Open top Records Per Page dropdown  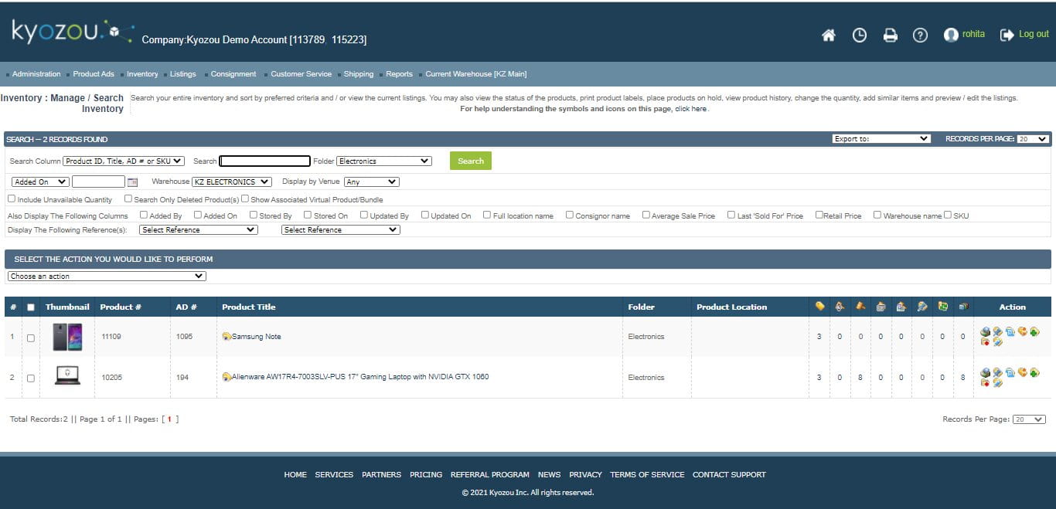1033,139
